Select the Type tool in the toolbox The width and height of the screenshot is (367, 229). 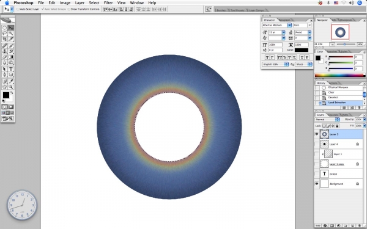click(11, 69)
